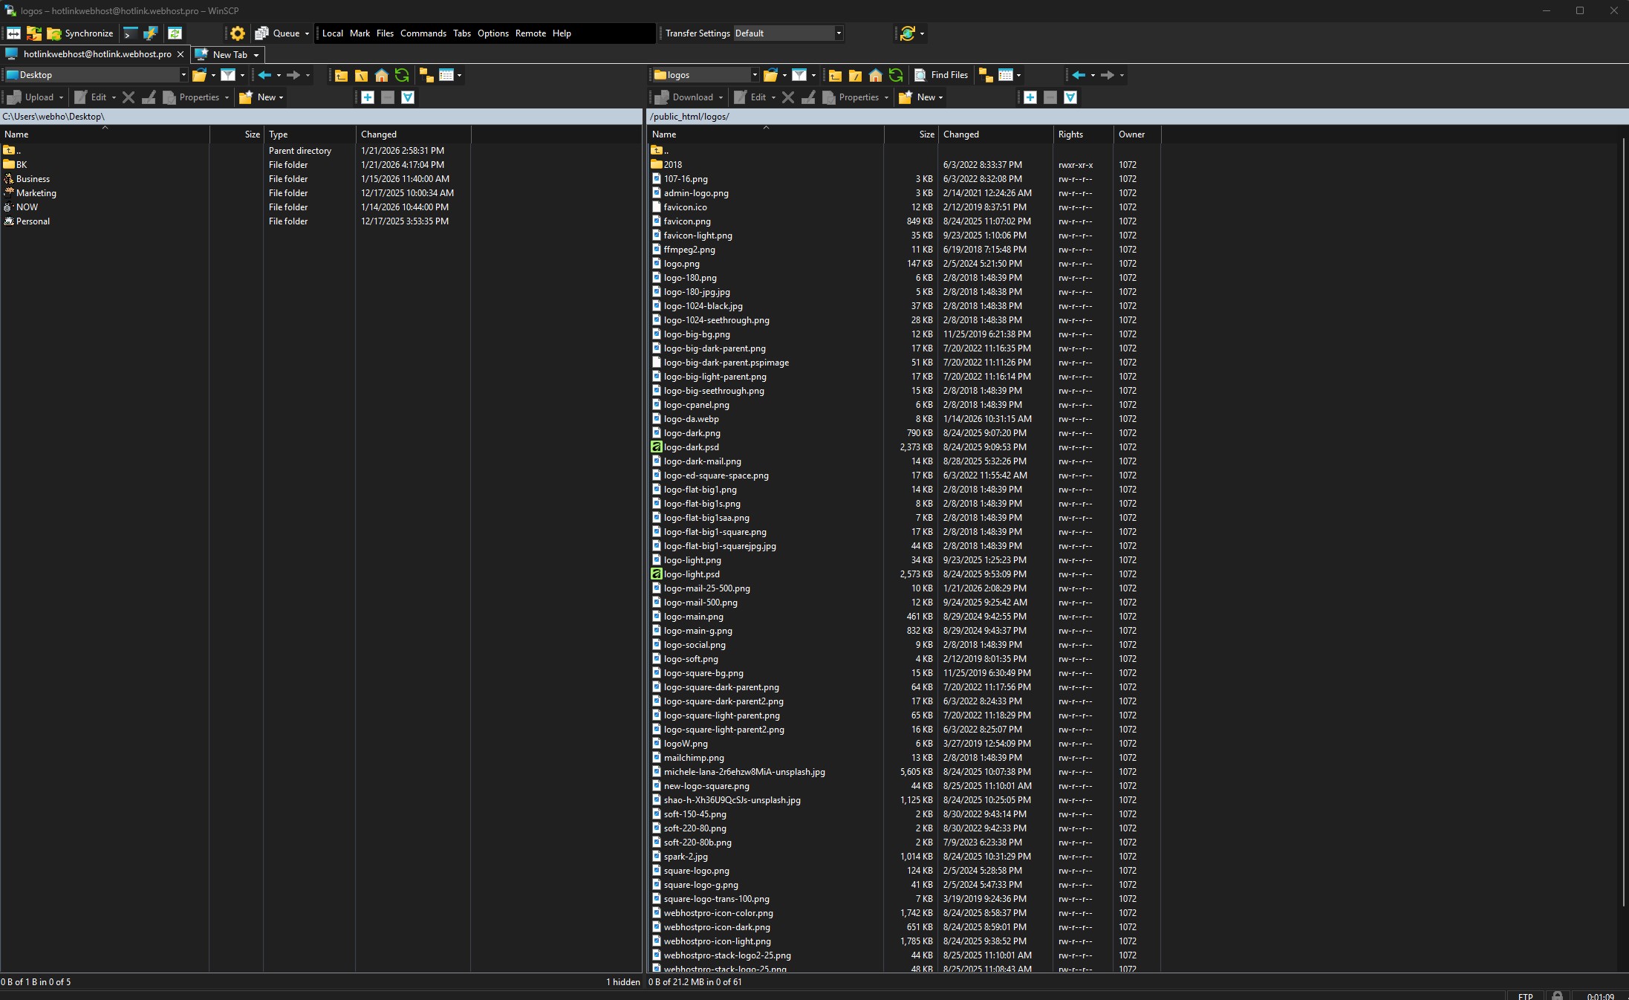Select logo-dark.psd in the remote panel

691,447
